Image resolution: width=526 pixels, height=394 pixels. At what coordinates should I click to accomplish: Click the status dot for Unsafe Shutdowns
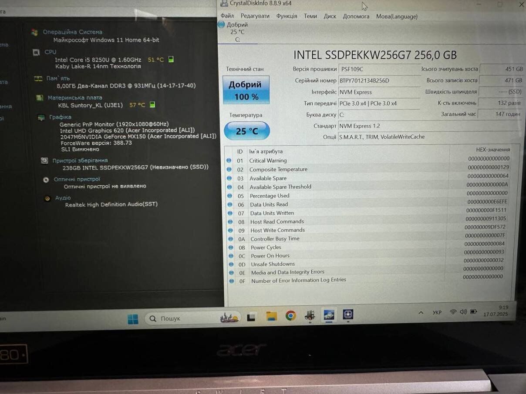point(231,264)
